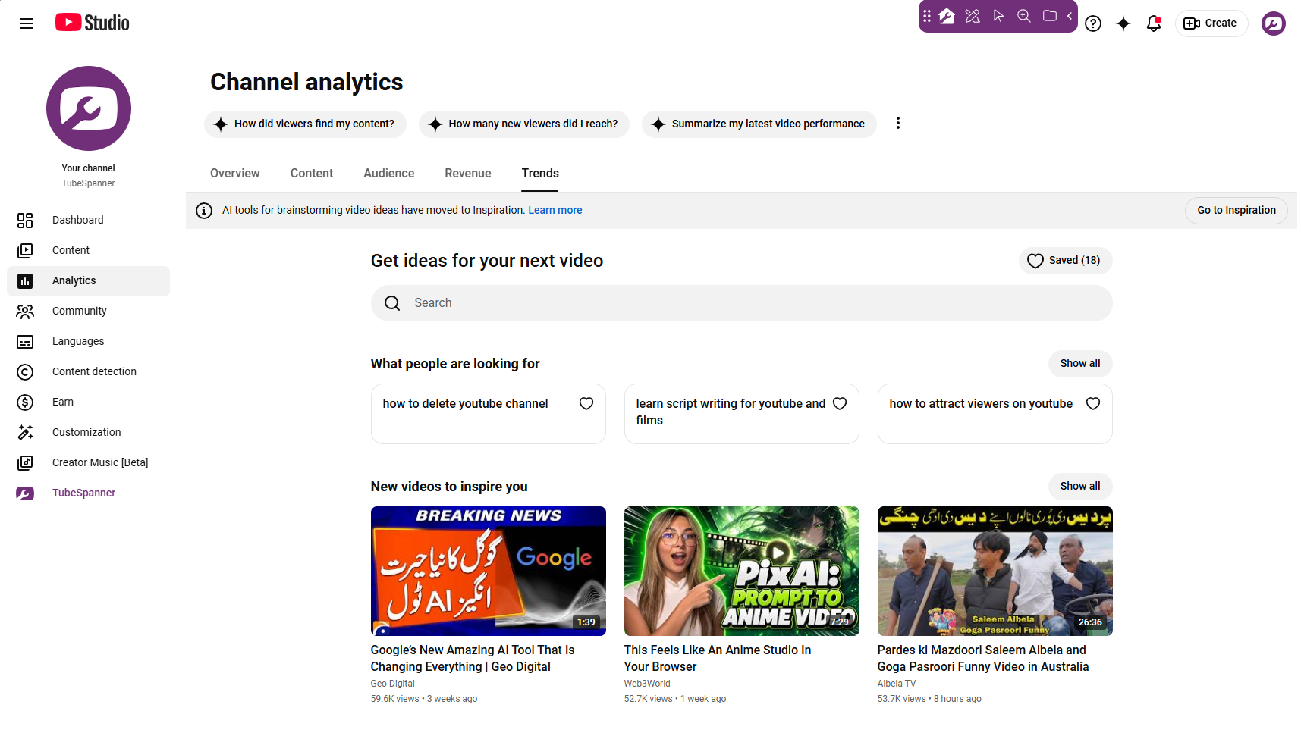Image resolution: width=1301 pixels, height=736 pixels.
Task: Click the info icon in the banner
Action: (204, 211)
